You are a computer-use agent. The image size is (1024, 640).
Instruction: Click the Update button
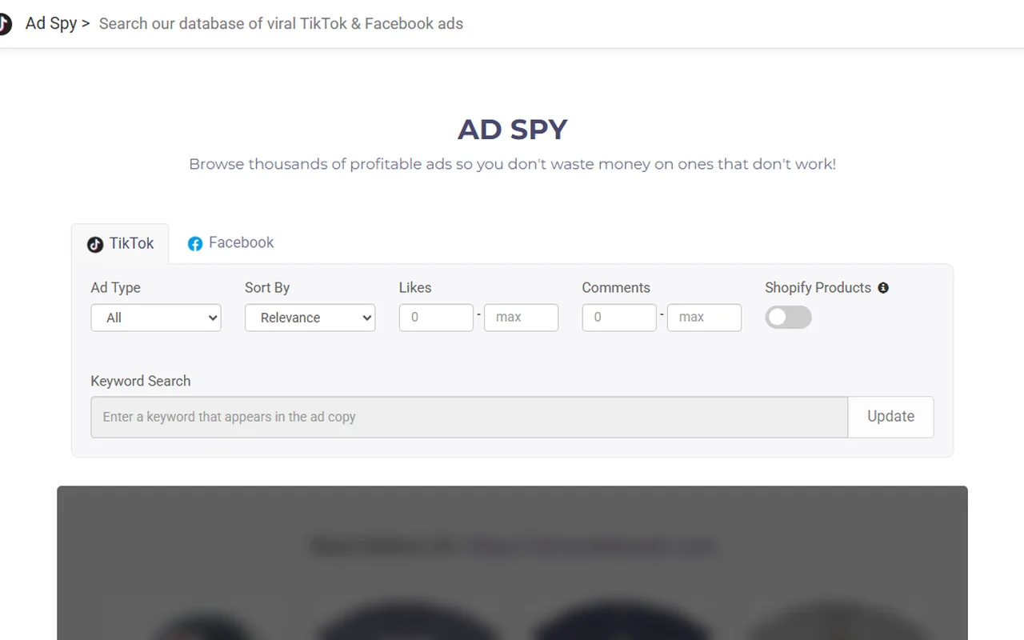coord(890,417)
